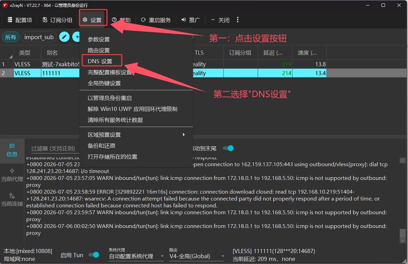Open the 推广 megaphone item
Screen dimensions: 408x264
pyautogui.click(x=191, y=20)
